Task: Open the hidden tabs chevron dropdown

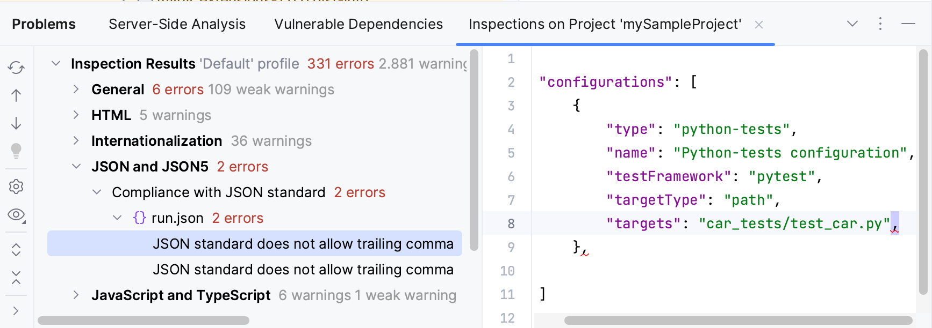Action: (x=852, y=24)
